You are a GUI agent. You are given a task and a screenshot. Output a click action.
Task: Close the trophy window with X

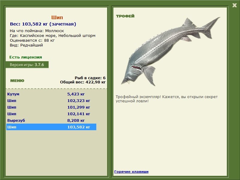point(234,5)
